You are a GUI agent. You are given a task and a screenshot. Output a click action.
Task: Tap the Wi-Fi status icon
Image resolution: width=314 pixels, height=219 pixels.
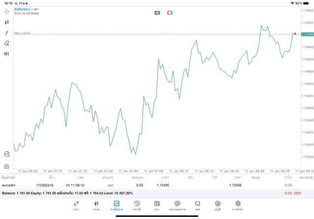click(292, 3)
